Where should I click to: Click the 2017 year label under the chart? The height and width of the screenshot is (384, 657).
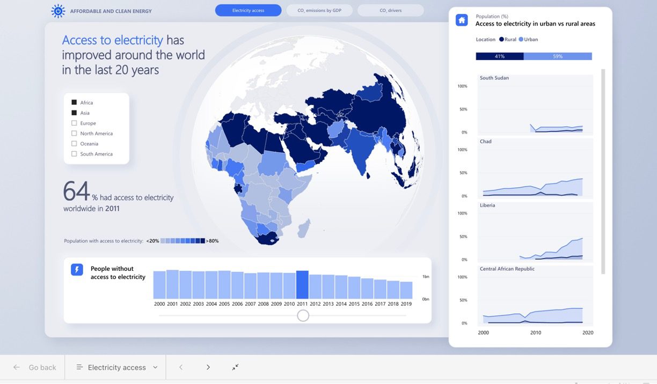(x=380, y=304)
